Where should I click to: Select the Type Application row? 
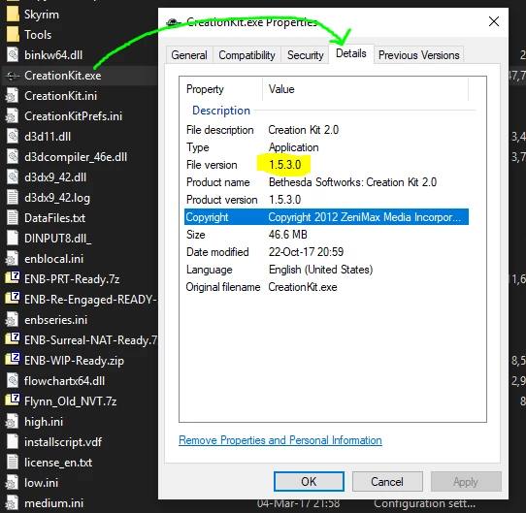(326, 147)
